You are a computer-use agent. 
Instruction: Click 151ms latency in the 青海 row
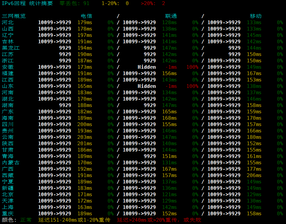[x=169, y=156]
